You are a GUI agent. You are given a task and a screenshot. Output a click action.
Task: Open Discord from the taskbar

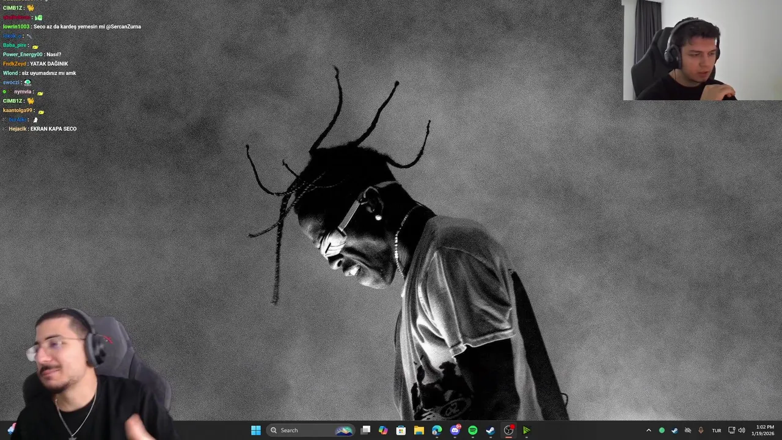[455, 430]
